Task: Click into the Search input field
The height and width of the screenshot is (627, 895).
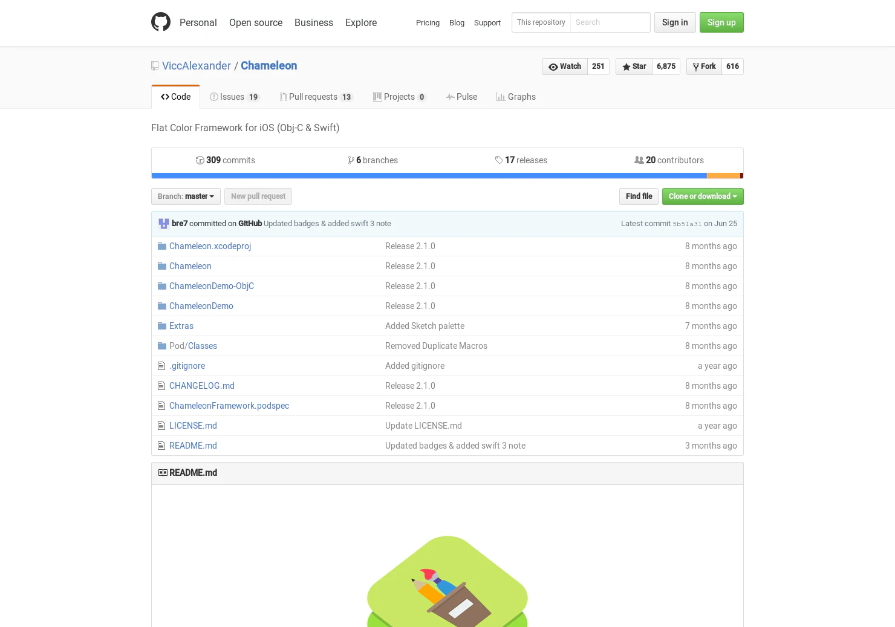Action: point(610,22)
